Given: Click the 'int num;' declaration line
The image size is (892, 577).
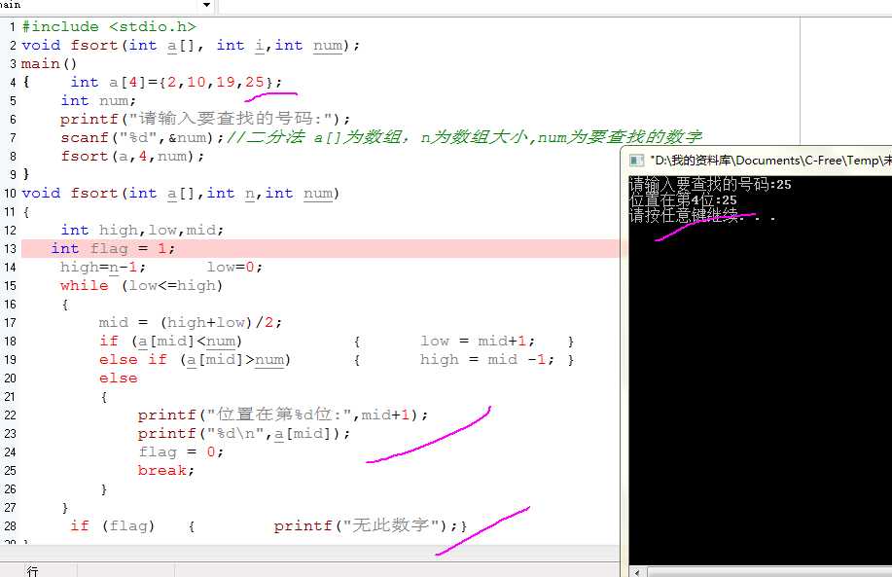Looking at the screenshot, I should 98,101.
